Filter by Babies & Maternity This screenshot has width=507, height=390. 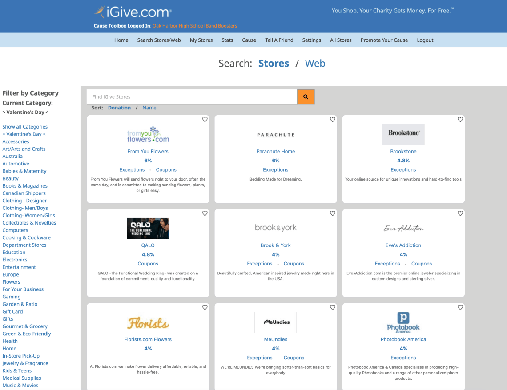coord(24,171)
